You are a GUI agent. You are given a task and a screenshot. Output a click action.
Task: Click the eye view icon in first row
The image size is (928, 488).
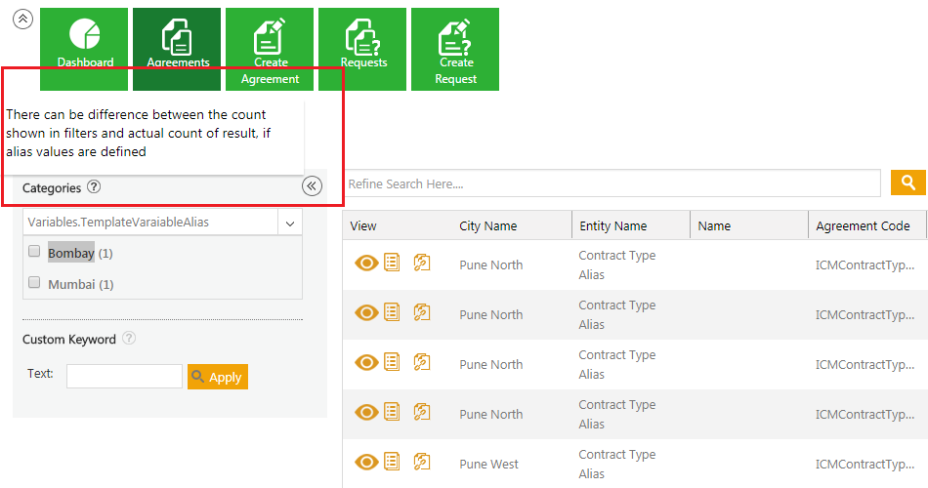(366, 263)
